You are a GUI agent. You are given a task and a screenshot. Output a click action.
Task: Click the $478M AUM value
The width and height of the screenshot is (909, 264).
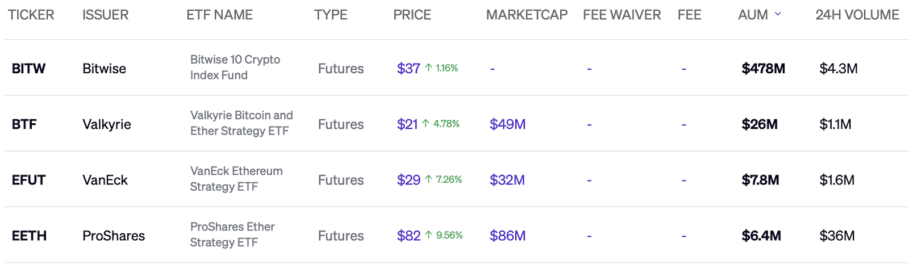click(763, 69)
